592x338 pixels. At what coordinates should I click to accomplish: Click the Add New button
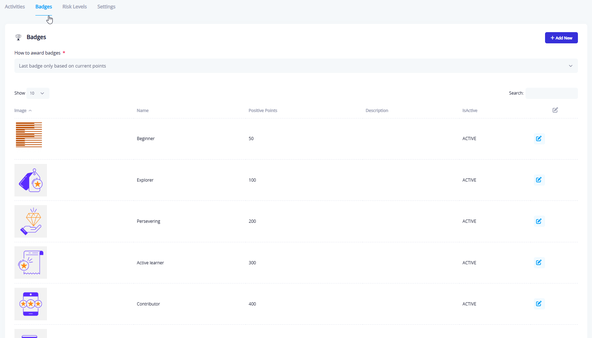pos(561,38)
